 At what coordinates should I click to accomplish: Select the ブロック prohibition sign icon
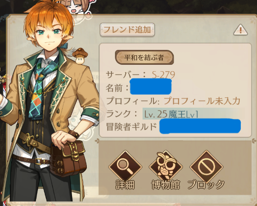coord(206,166)
